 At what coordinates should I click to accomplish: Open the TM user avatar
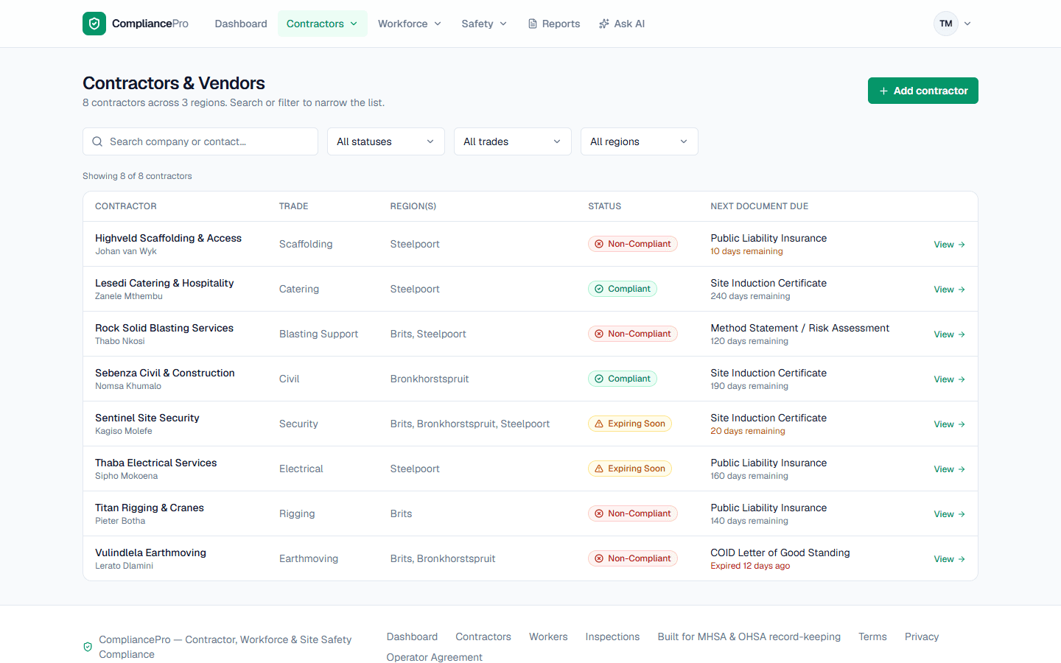pyautogui.click(x=946, y=24)
